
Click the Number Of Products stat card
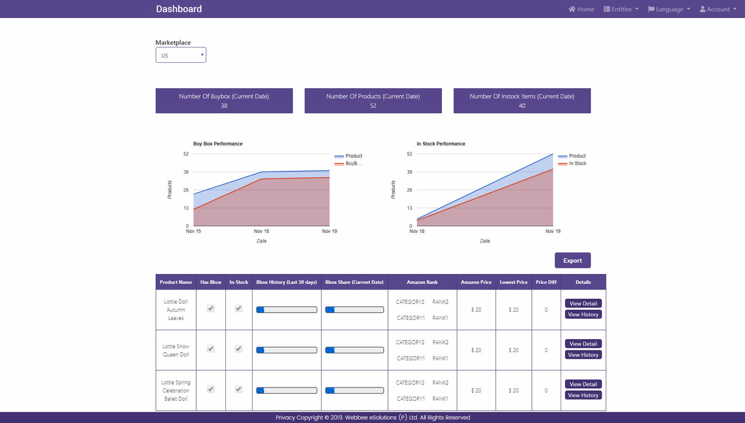pos(373,101)
